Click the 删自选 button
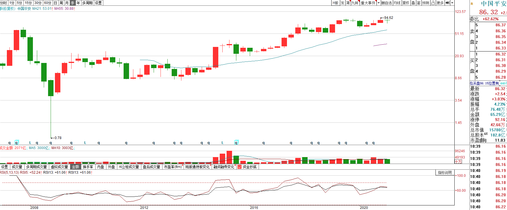Screen dimensions: 507x210 coord(387,3)
